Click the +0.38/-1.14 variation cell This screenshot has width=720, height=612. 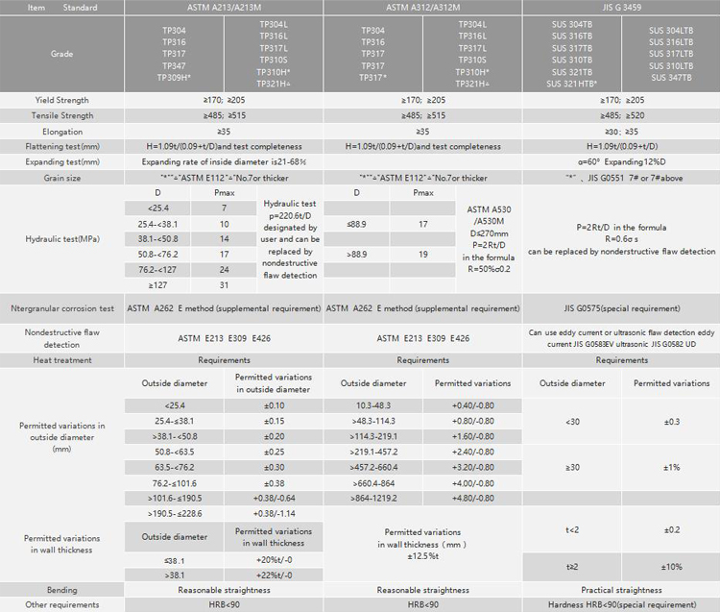pyautogui.click(x=274, y=514)
